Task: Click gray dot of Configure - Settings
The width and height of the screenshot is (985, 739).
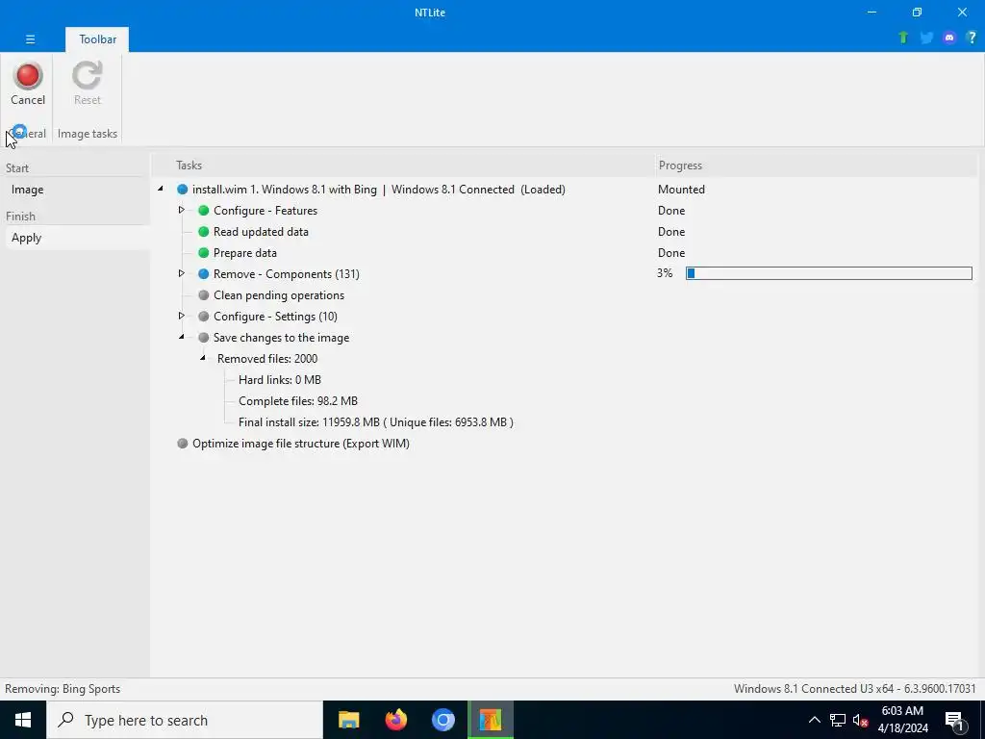Action: pos(204,316)
